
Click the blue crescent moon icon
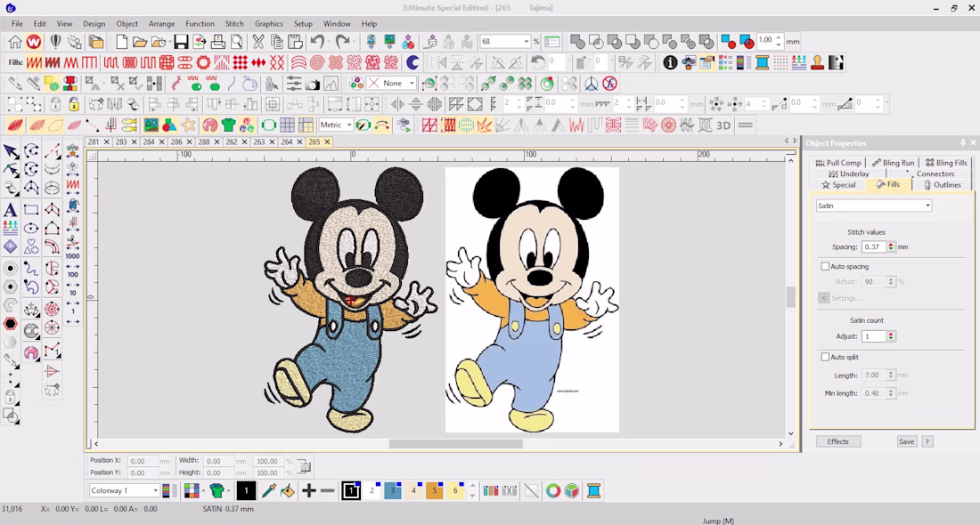412,62
